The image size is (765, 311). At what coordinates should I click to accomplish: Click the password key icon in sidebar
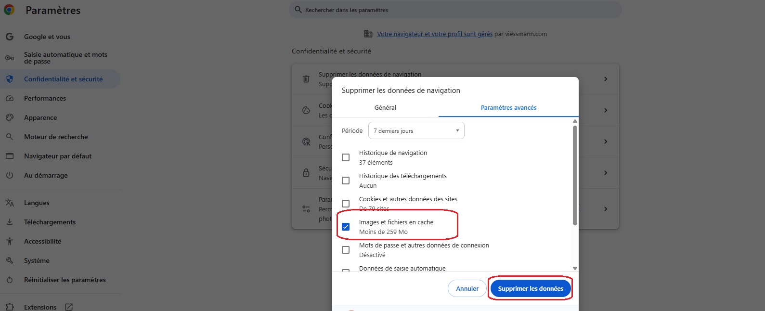pyautogui.click(x=10, y=58)
